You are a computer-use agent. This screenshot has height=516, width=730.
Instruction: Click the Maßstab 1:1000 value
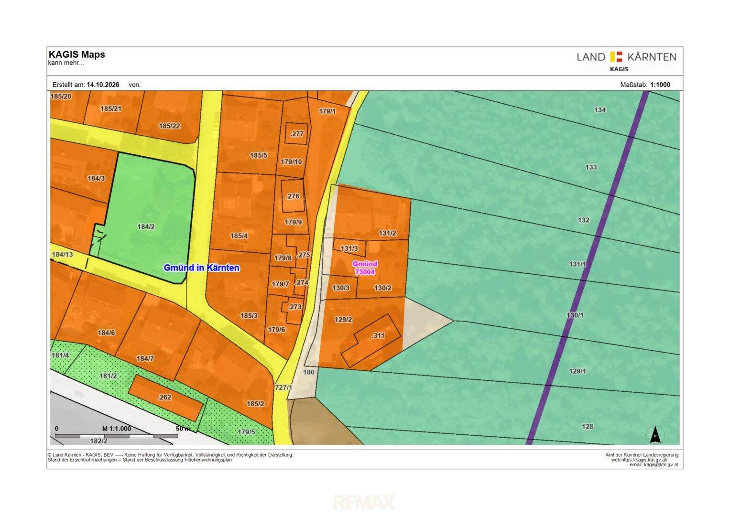pyautogui.click(x=660, y=85)
